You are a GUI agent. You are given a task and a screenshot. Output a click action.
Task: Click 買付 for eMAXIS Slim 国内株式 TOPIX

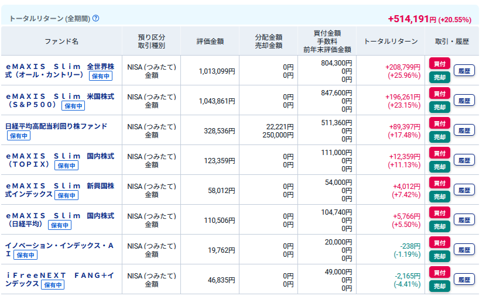point(440,153)
